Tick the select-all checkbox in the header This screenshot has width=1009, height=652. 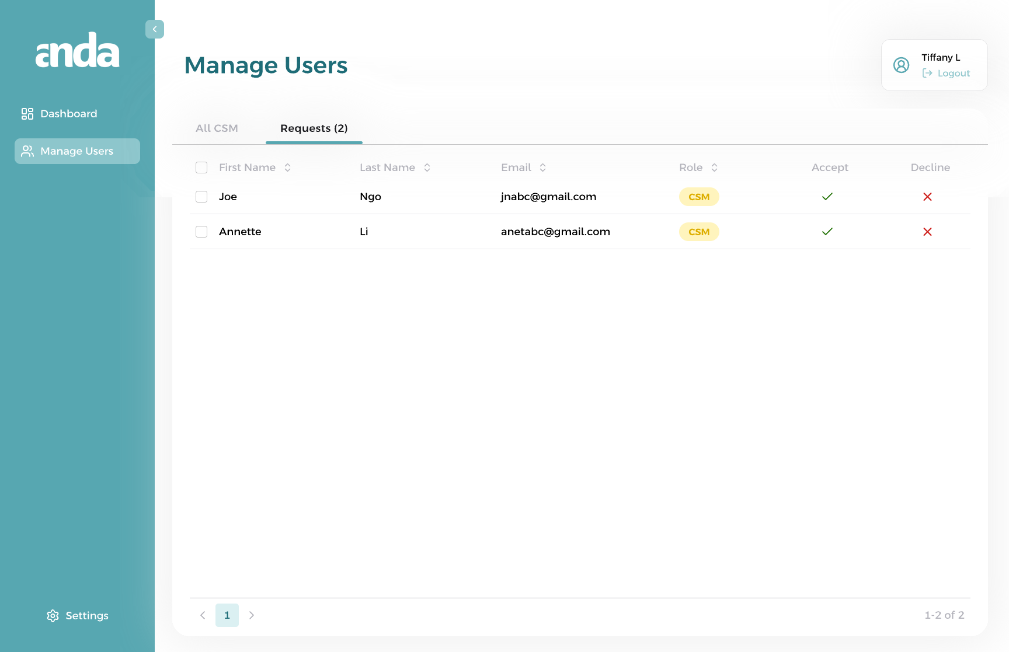201,168
